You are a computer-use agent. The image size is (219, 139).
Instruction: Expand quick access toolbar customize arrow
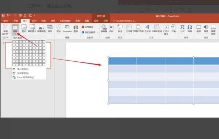(34, 15)
